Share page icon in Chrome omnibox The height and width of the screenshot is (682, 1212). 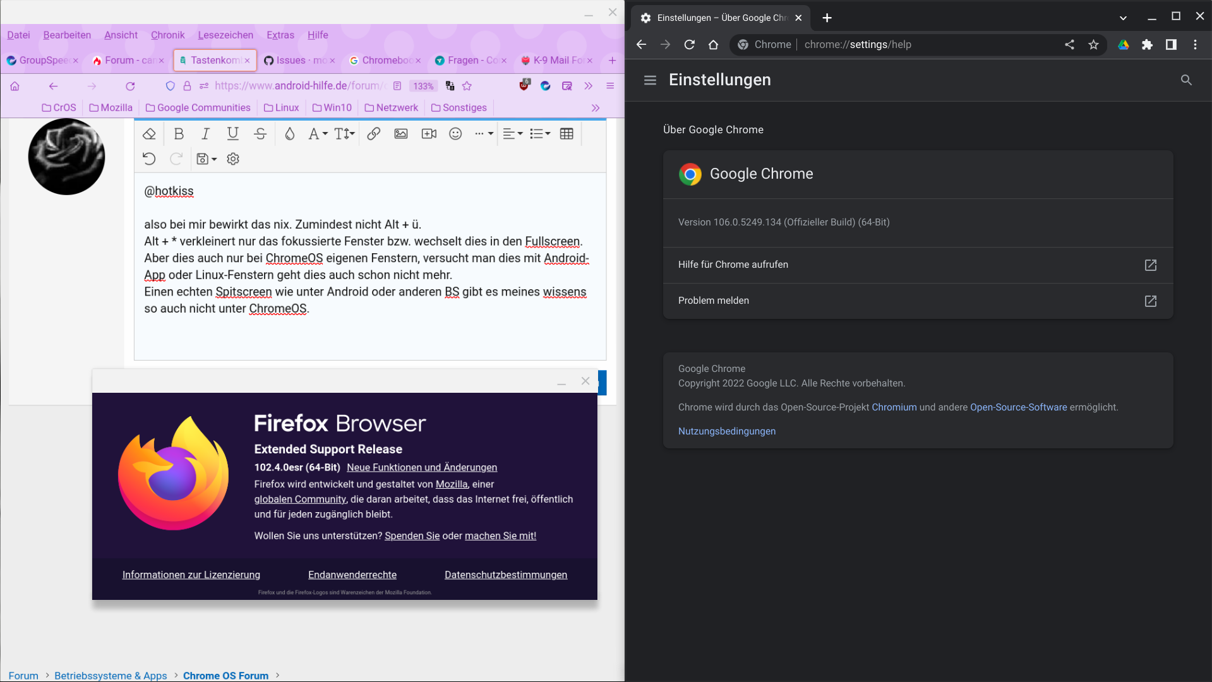(x=1069, y=44)
